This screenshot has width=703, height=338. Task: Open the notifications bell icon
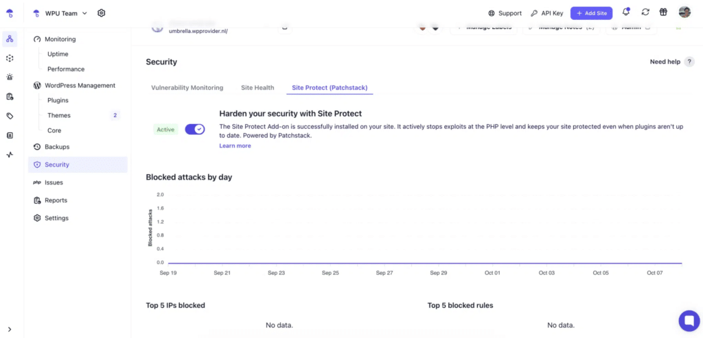click(626, 12)
